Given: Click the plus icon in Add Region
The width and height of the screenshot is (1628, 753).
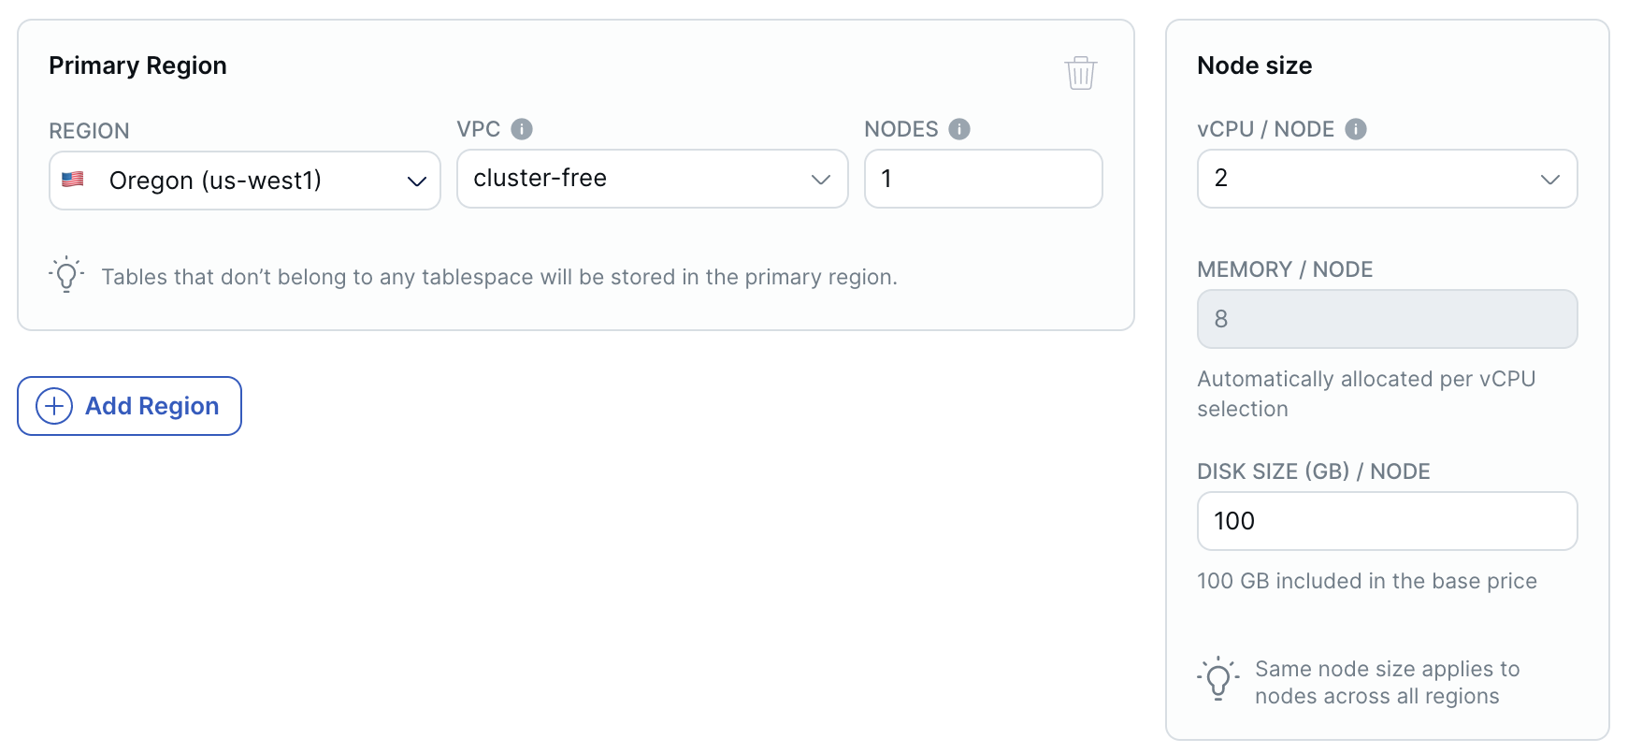Looking at the screenshot, I should pyautogui.click(x=54, y=406).
